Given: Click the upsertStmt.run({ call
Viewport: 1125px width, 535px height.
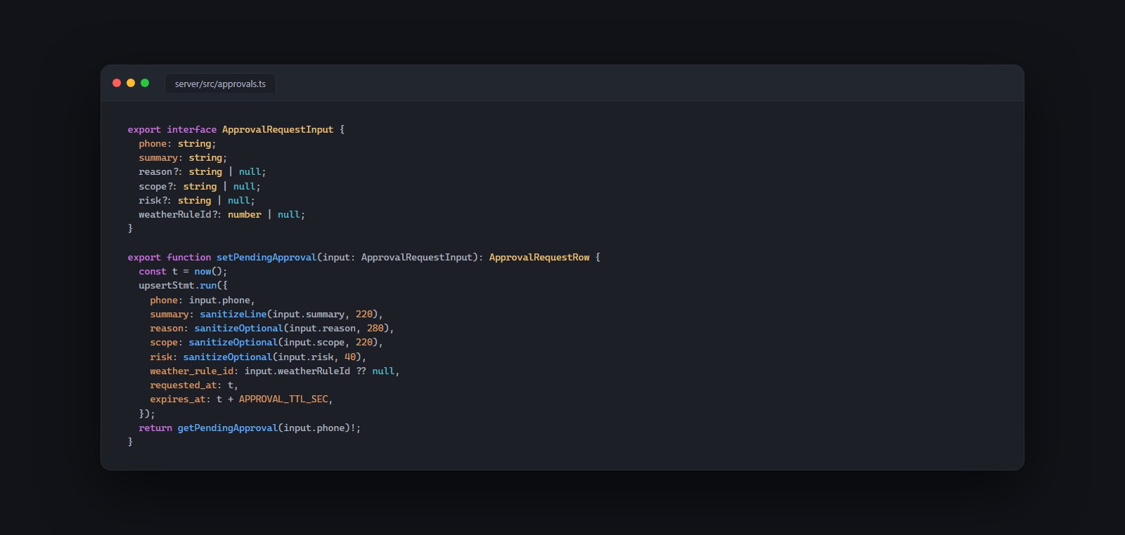Looking at the screenshot, I should (183, 285).
